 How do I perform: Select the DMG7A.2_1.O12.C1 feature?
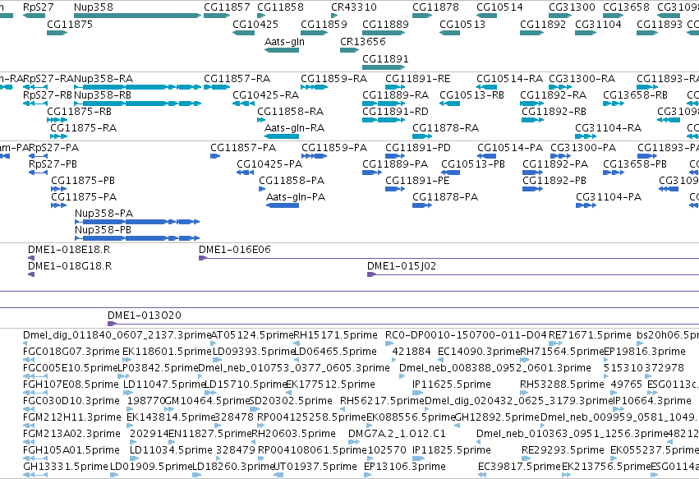[x=354, y=442]
